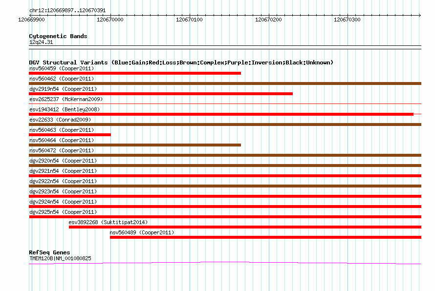Select the brown bar under nsv560464
Image resolution: width=435 pixels, height=291 pixels.
click(135, 145)
